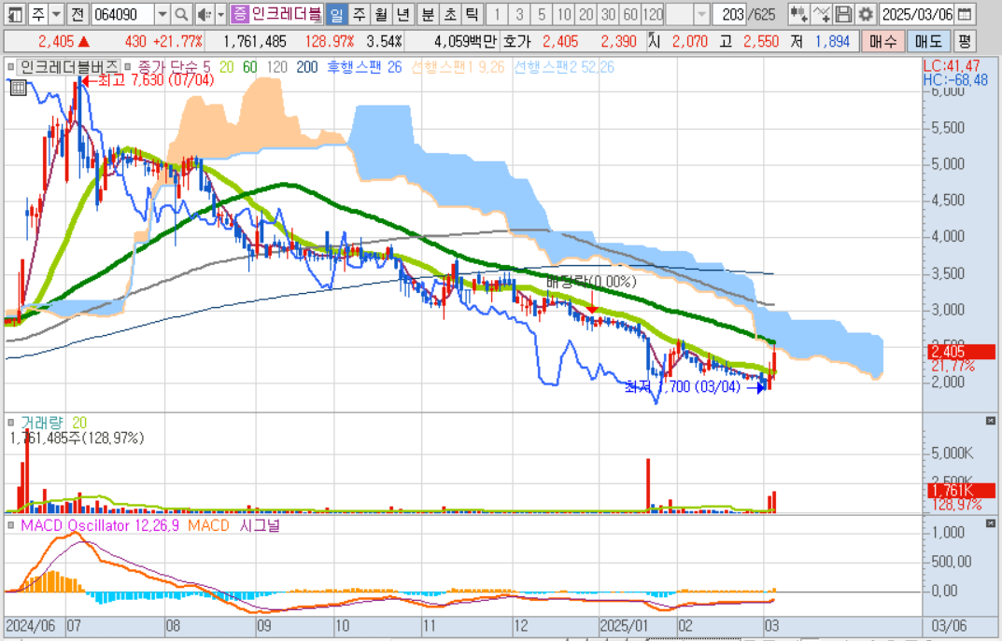The width and height of the screenshot is (1002, 641).
Task: Click the 거래량 volume indicator label
Action: (42, 422)
